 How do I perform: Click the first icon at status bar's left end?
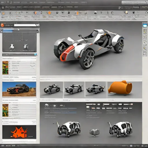[x=3, y=146]
